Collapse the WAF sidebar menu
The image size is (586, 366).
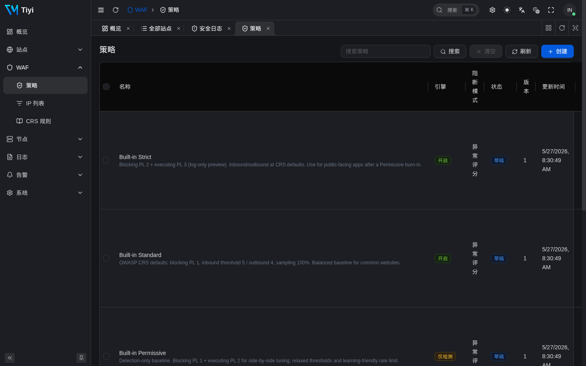[x=45, y=68]
